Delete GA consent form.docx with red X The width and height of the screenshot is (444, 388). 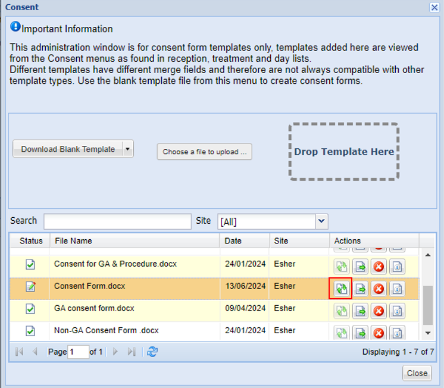tap(379, 311)
